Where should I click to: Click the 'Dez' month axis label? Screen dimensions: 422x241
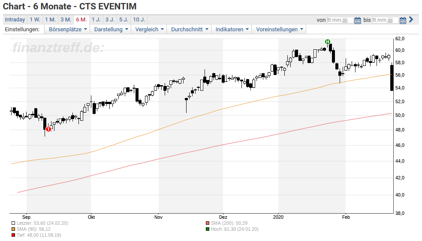pyautogui.click(x=223, y=217)
